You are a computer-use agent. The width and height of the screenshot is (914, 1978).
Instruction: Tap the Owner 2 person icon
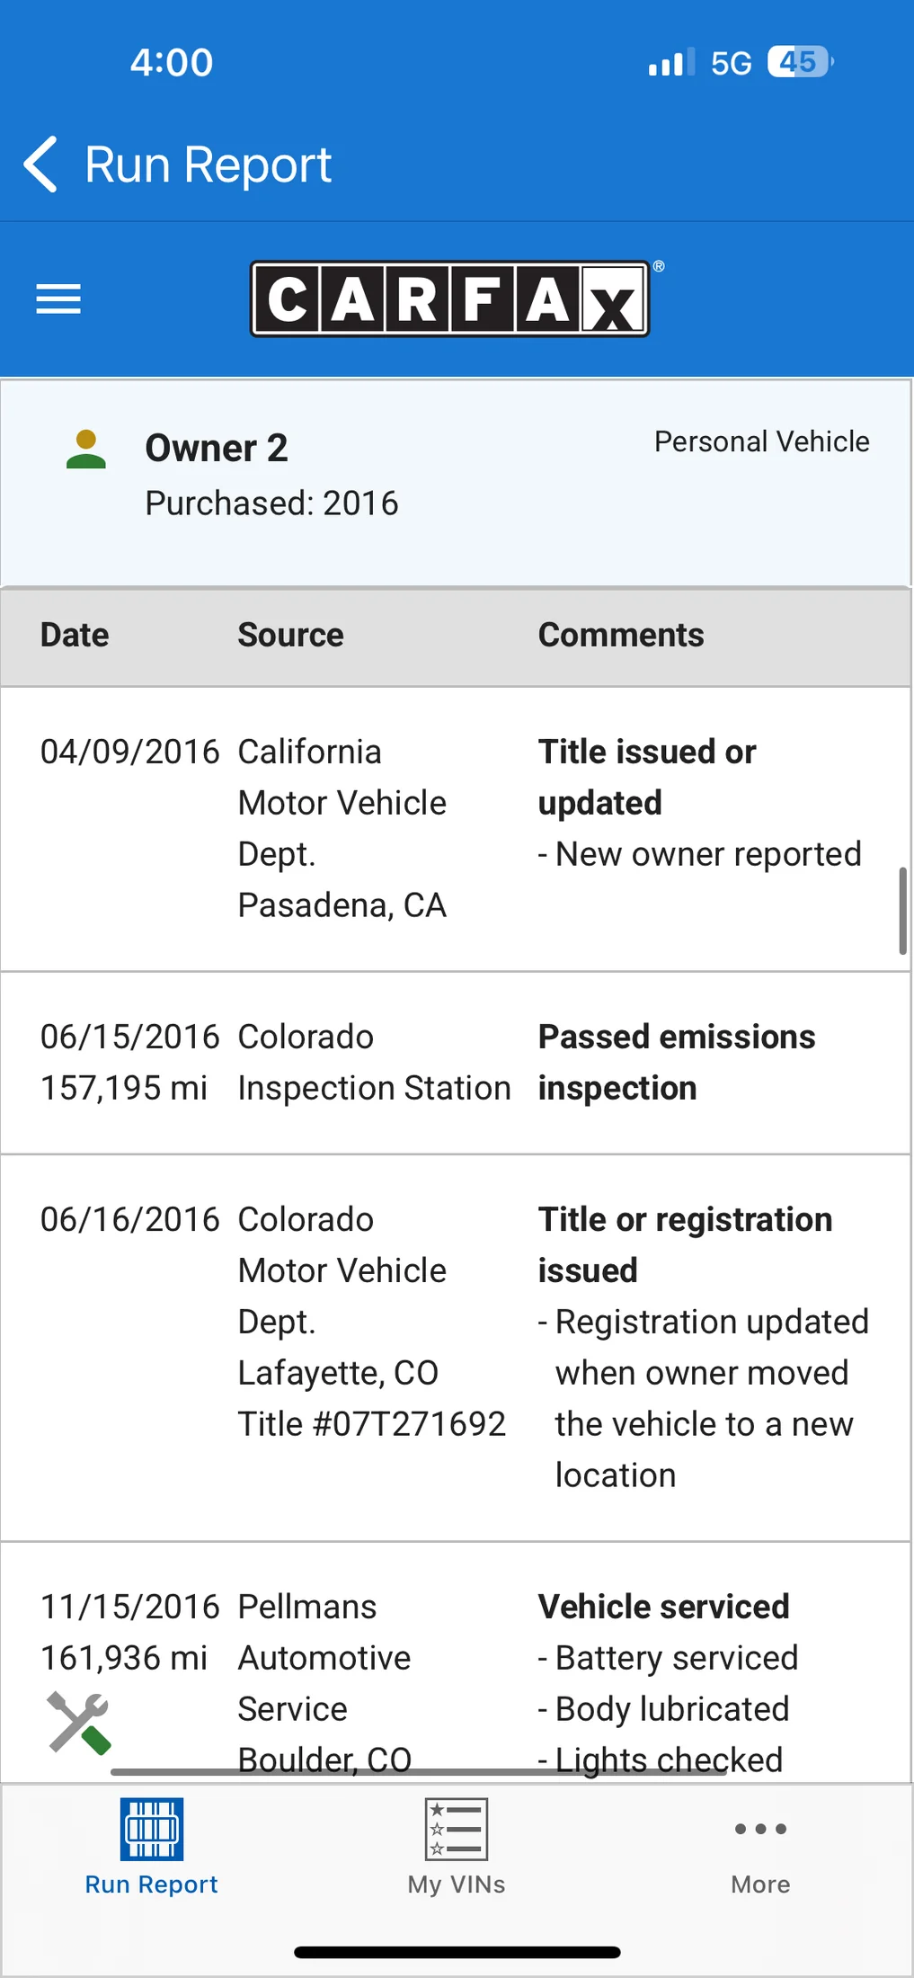click(x=86, y=450)
